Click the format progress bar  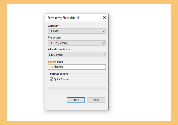point(77,88)
